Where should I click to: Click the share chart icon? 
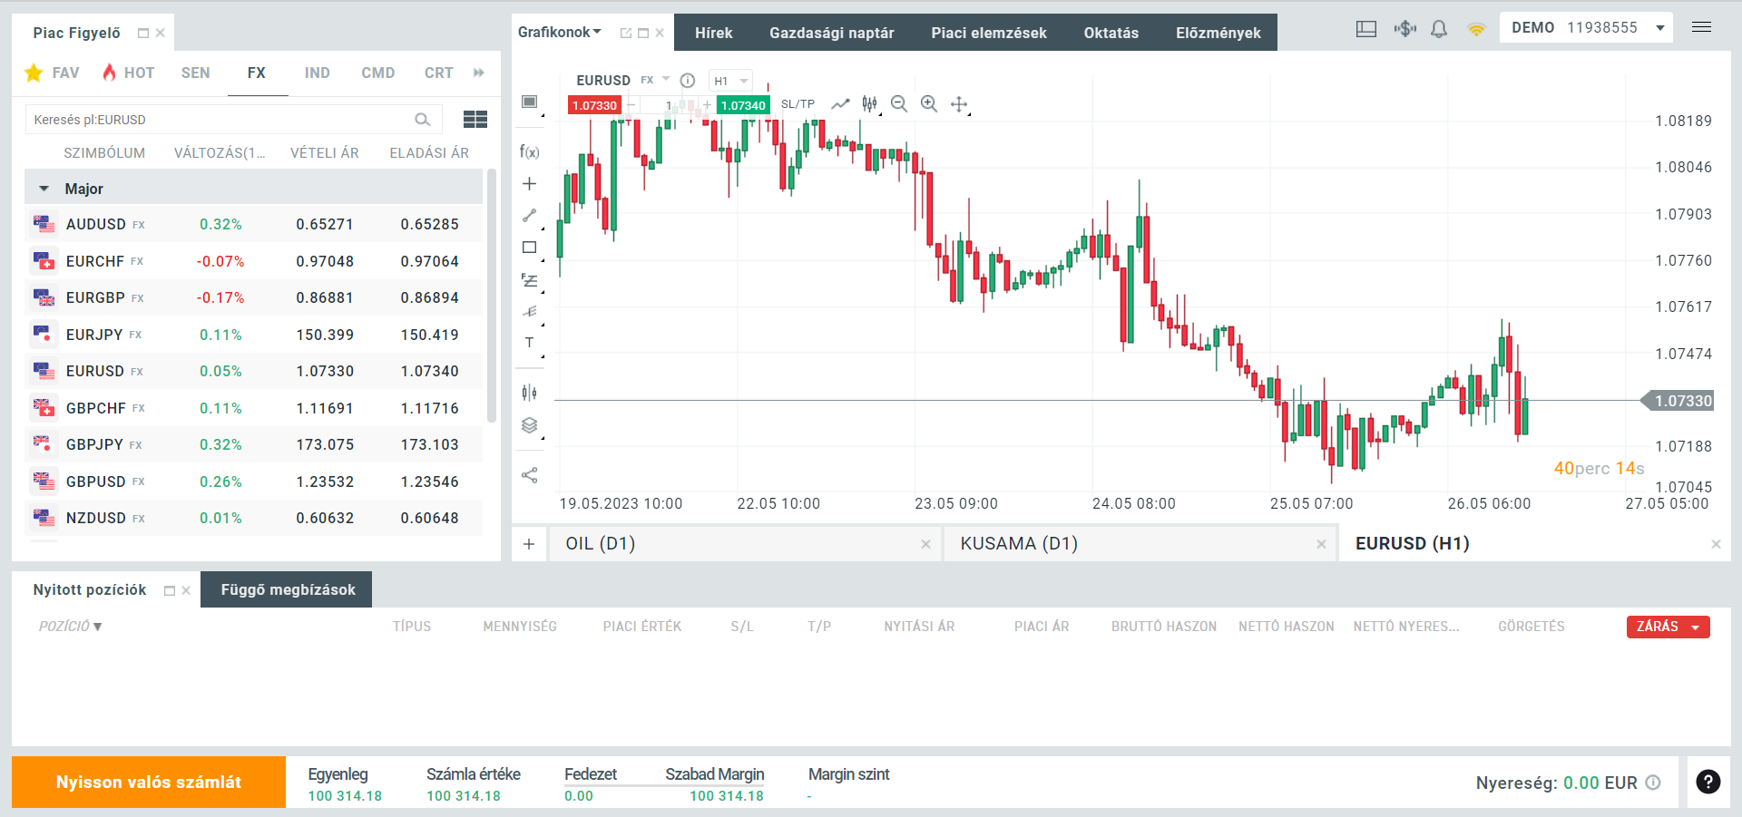point(530,475)
